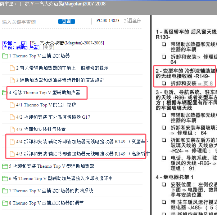217x215 pixels.
Task: Tick the checkbox beside 拆卸和安装 ⇒ 修理组 64
Action: [x=164, y=57]
